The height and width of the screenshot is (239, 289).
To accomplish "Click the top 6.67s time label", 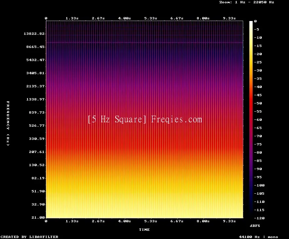I will (177, 18).
